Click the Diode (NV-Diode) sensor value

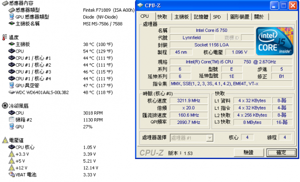pyautogui.click(x=100, y=17)
